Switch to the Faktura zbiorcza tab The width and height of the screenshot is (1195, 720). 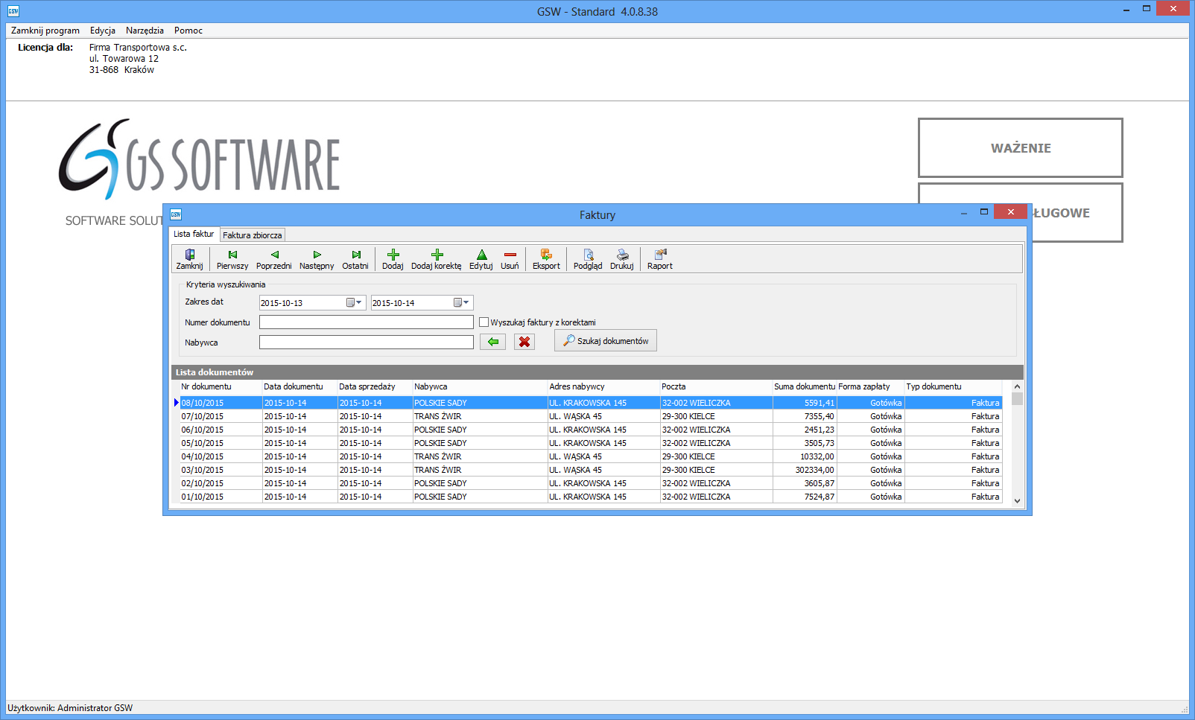pyautogui.click(x=252, y=235)
